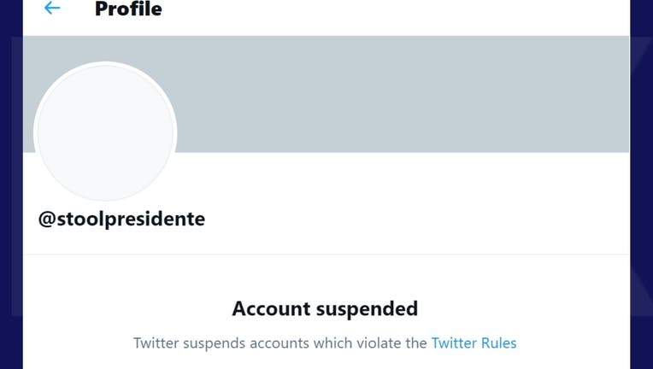Click the divider line below the handle

tap(326, 254)
